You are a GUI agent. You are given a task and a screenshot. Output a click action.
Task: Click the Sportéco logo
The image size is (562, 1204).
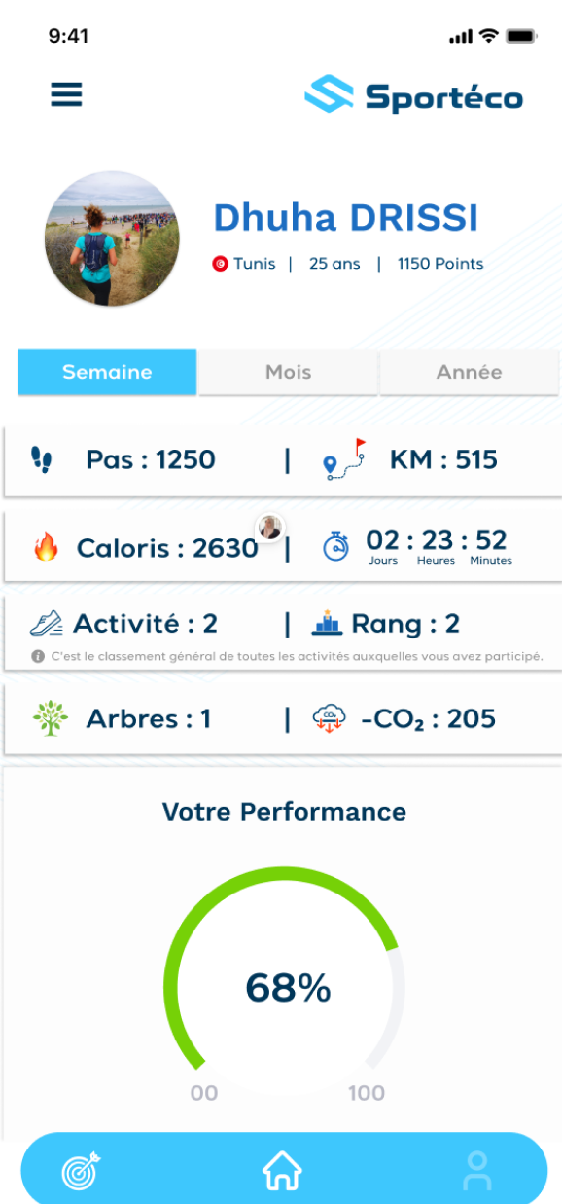coord(416,95)
